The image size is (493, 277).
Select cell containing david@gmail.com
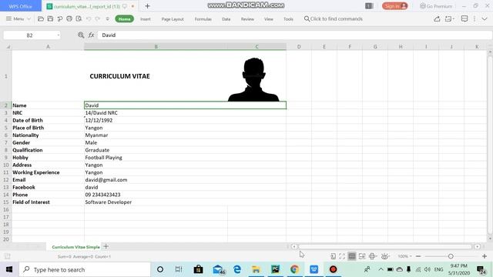[x=185, y=180]
